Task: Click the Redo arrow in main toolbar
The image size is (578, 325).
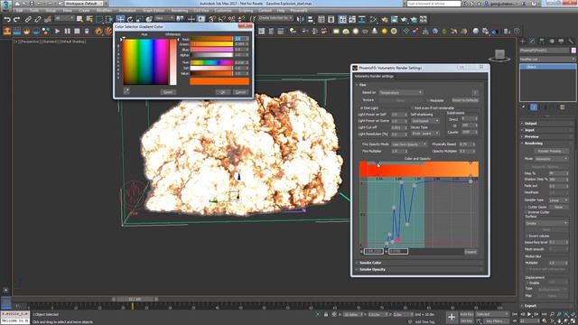Action: [x=16, y=19]
